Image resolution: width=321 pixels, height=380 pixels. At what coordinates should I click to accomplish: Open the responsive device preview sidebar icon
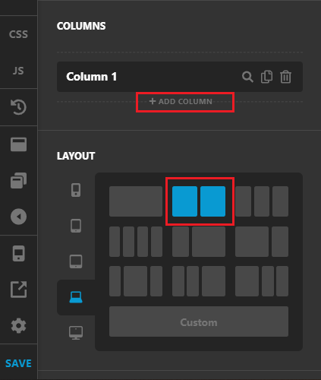(x=18, y=253)
